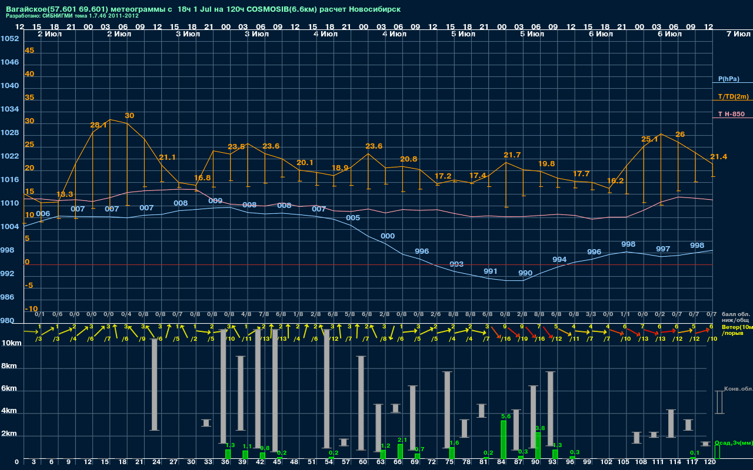Image resolution: width=753 pixels, height=470 pixels.
Task: Click the 'Конв.обл.' legend label
Action: (x=738, y=389)
